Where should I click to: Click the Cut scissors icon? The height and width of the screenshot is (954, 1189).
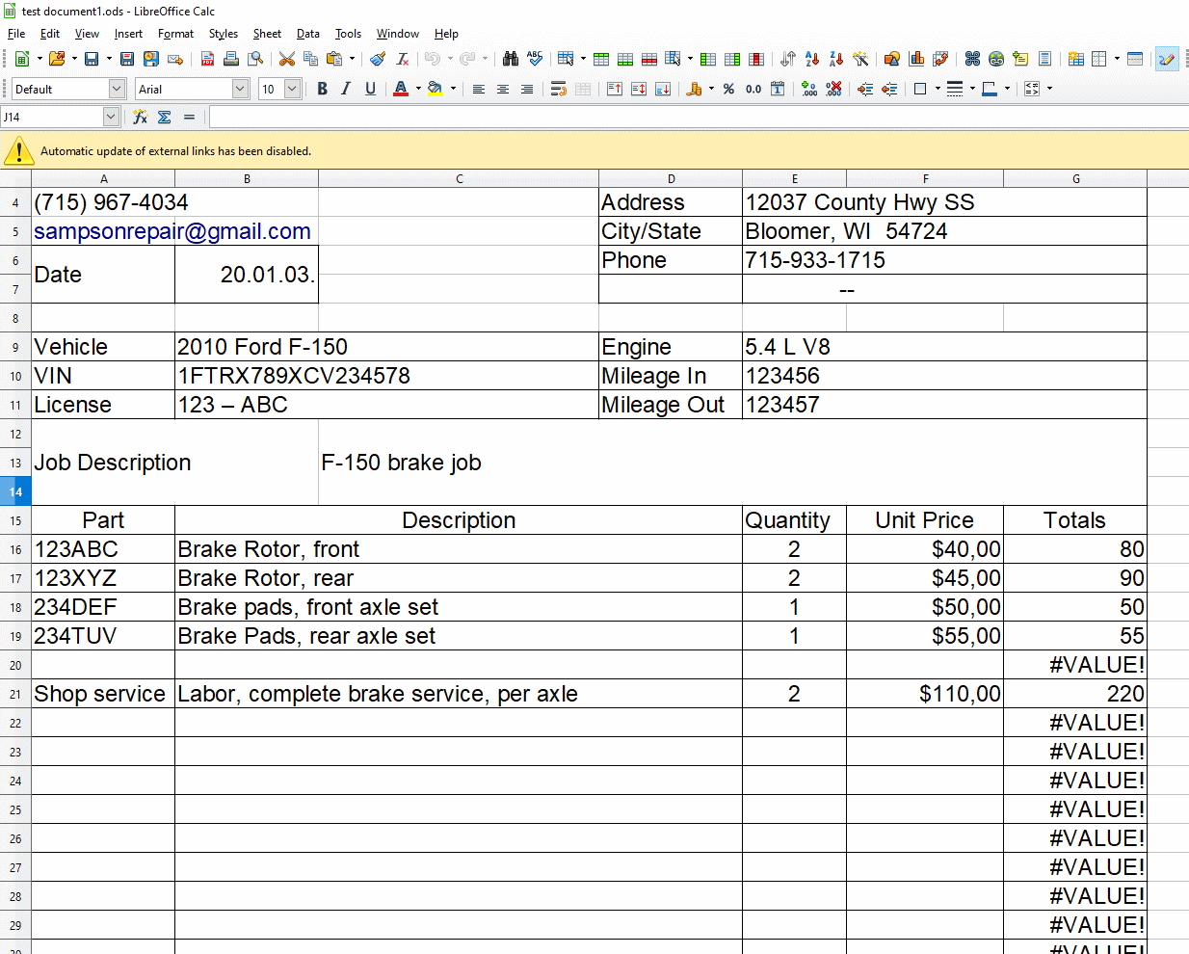click(286, 60)
